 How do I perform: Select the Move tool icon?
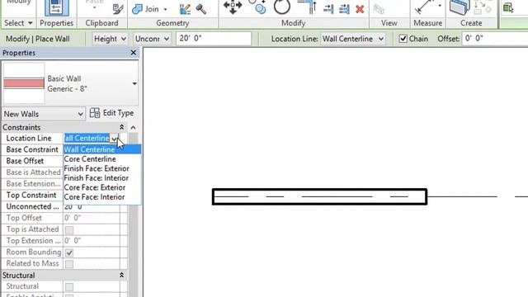tap(233, 7)
